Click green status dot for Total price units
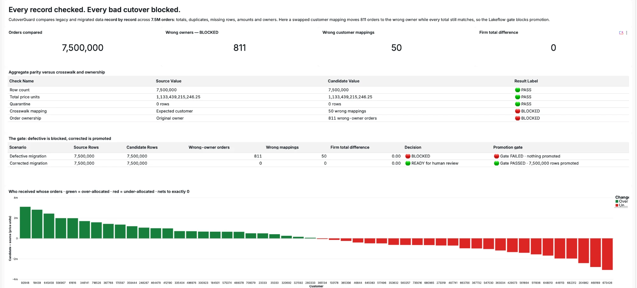The width and height of the screenshot is (637, 288). 518,97
